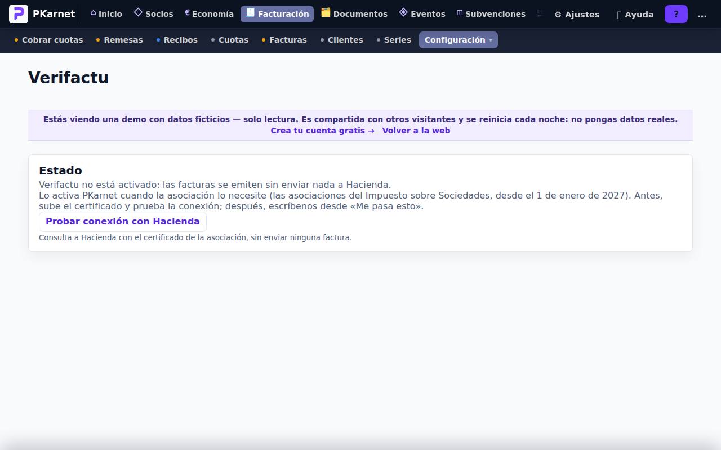Go to Inicio home section

[106, 14]
